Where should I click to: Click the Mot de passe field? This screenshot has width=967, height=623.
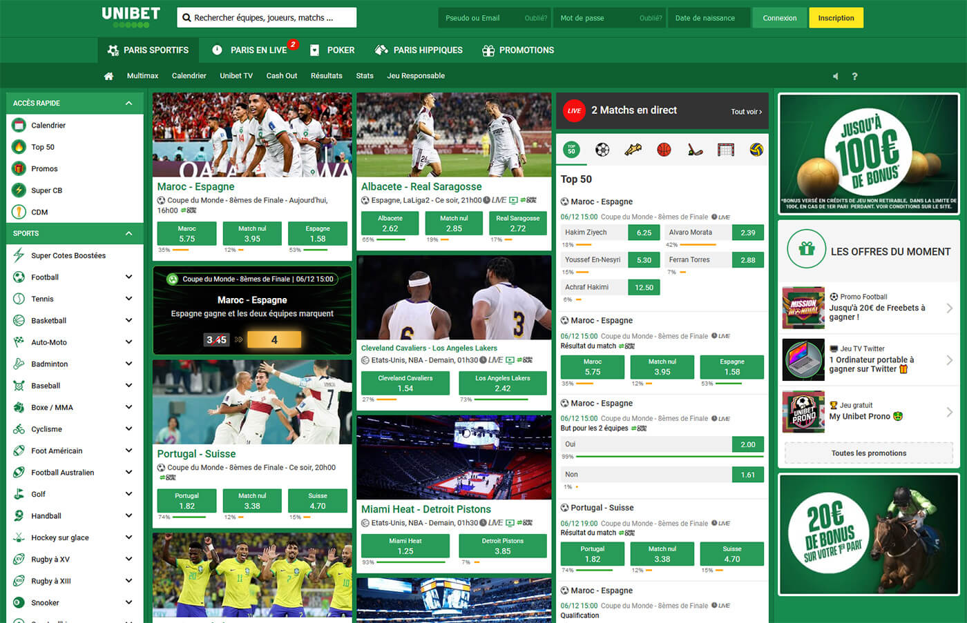click(609, 18)
